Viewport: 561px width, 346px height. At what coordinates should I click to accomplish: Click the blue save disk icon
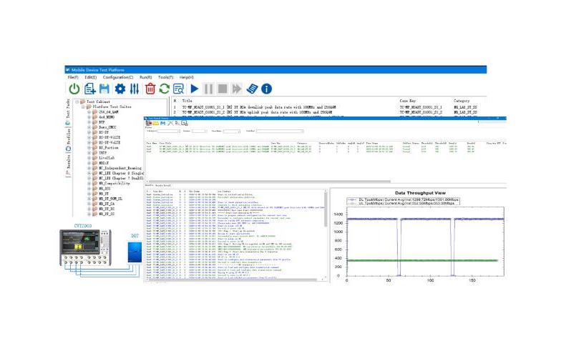coord(104,89)
